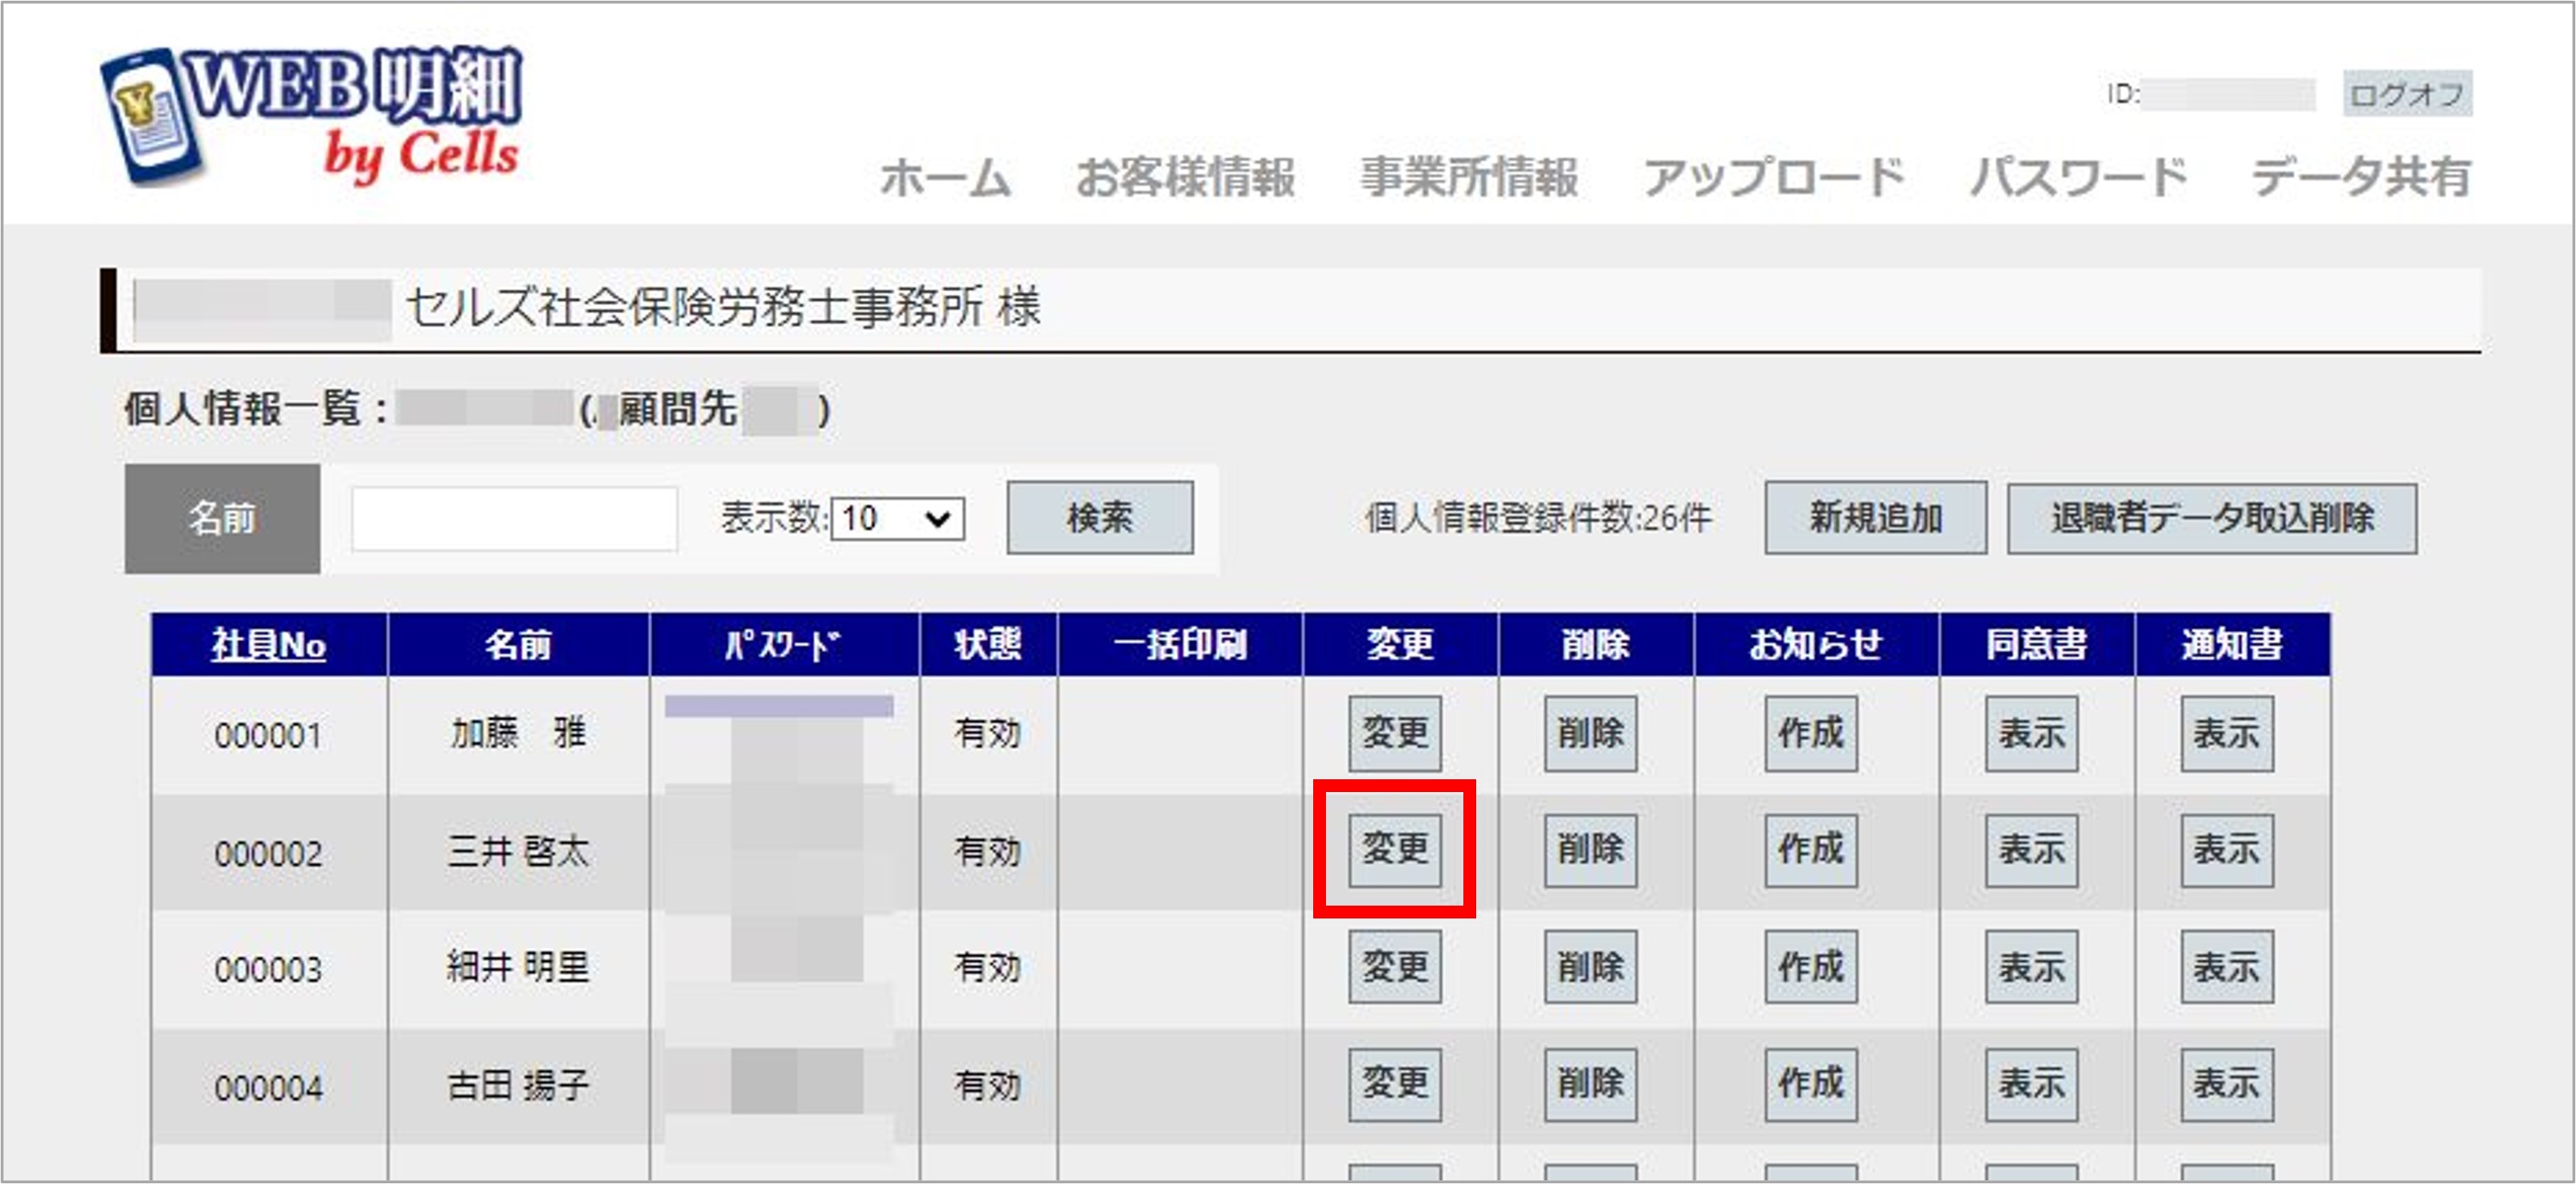Click the WEB明細 by Cells logo
The image size is (2576, 1184).
pos(312,117)
